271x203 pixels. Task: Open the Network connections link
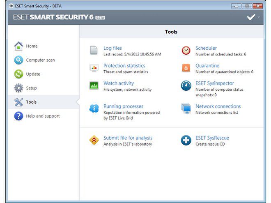(x=218, y=106)
